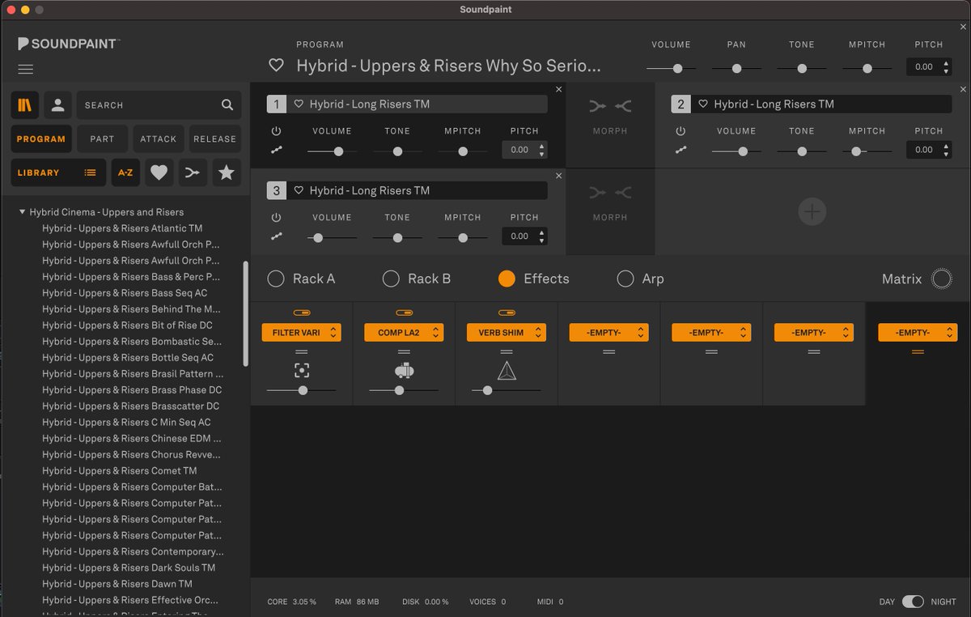Open envelope curve icon of part 1
Screen dimensions: 971x617
coord(276,150)
